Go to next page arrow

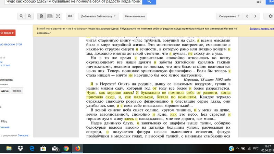click(255, 16)
